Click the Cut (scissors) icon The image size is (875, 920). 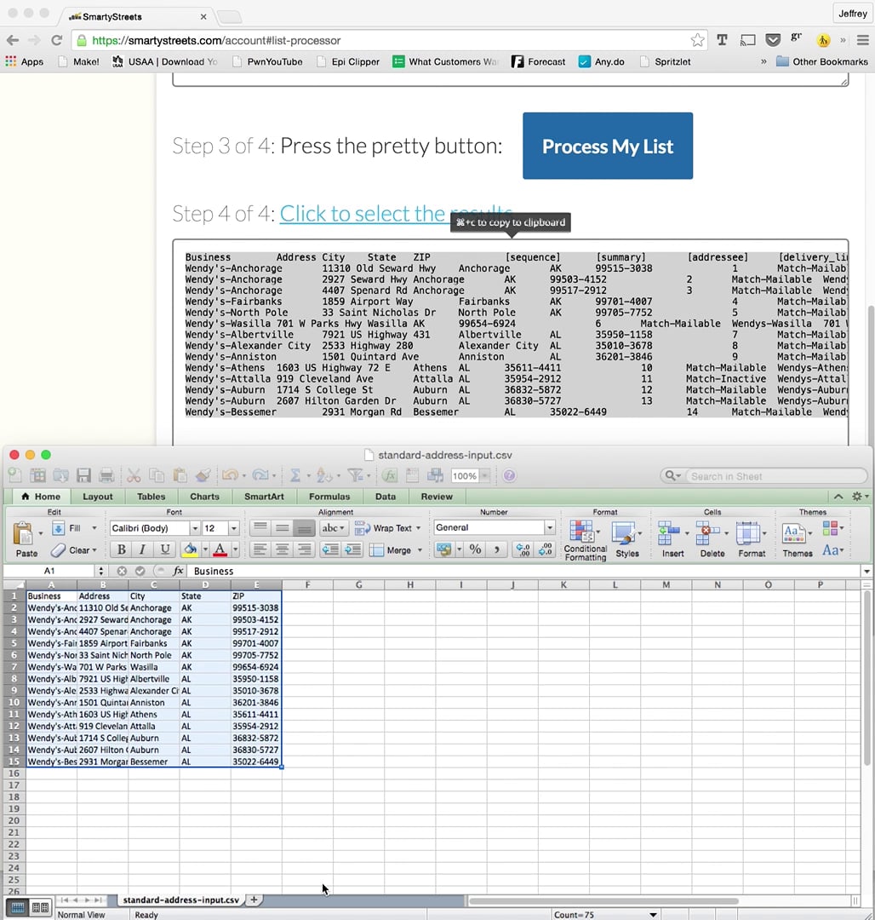(x=134, y=475)
